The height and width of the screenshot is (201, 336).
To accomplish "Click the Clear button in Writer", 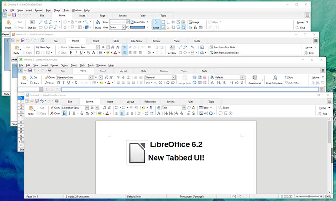I will [55, 113].
